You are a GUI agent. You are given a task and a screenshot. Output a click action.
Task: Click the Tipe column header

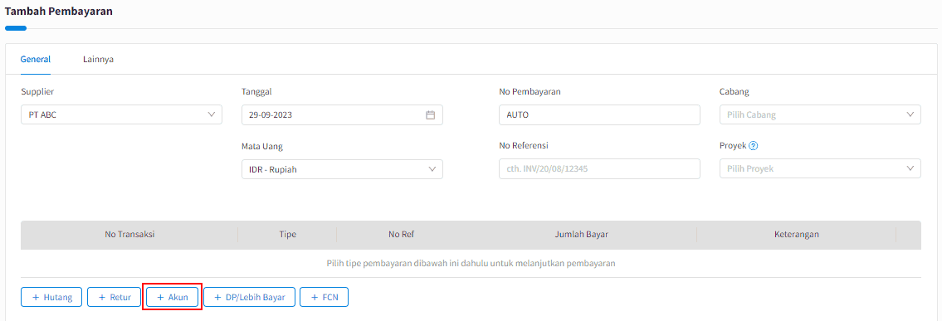coord(288,235)
